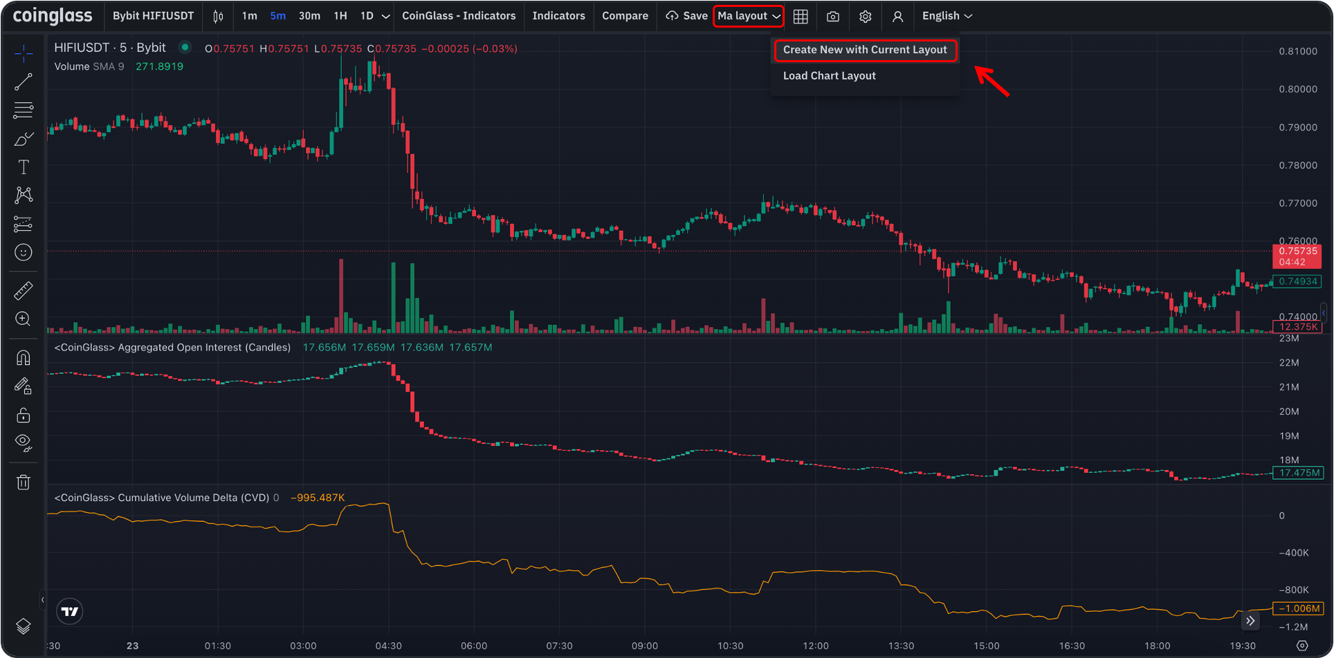Screen dimensions: 1334x658
Task: Switch to the 1H timeframe
Action: point(340,16)
